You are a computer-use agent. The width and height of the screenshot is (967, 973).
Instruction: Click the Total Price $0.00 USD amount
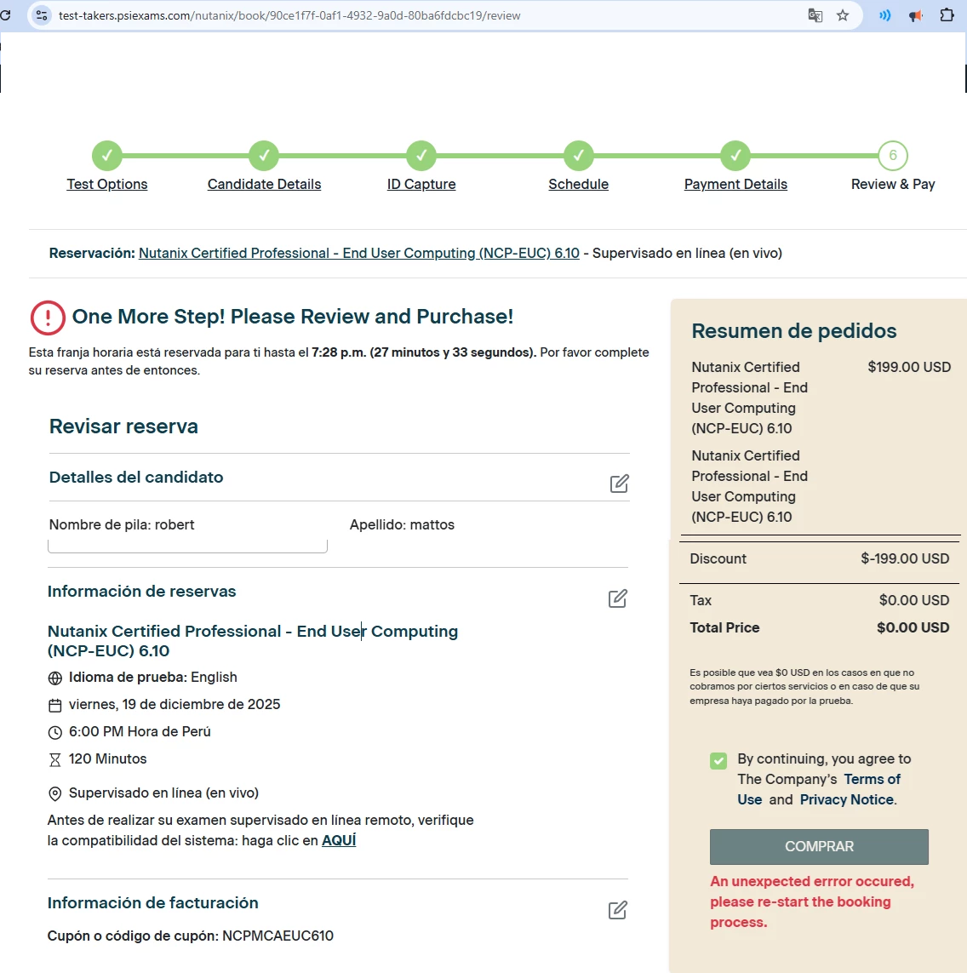click(x=913, y=627)
